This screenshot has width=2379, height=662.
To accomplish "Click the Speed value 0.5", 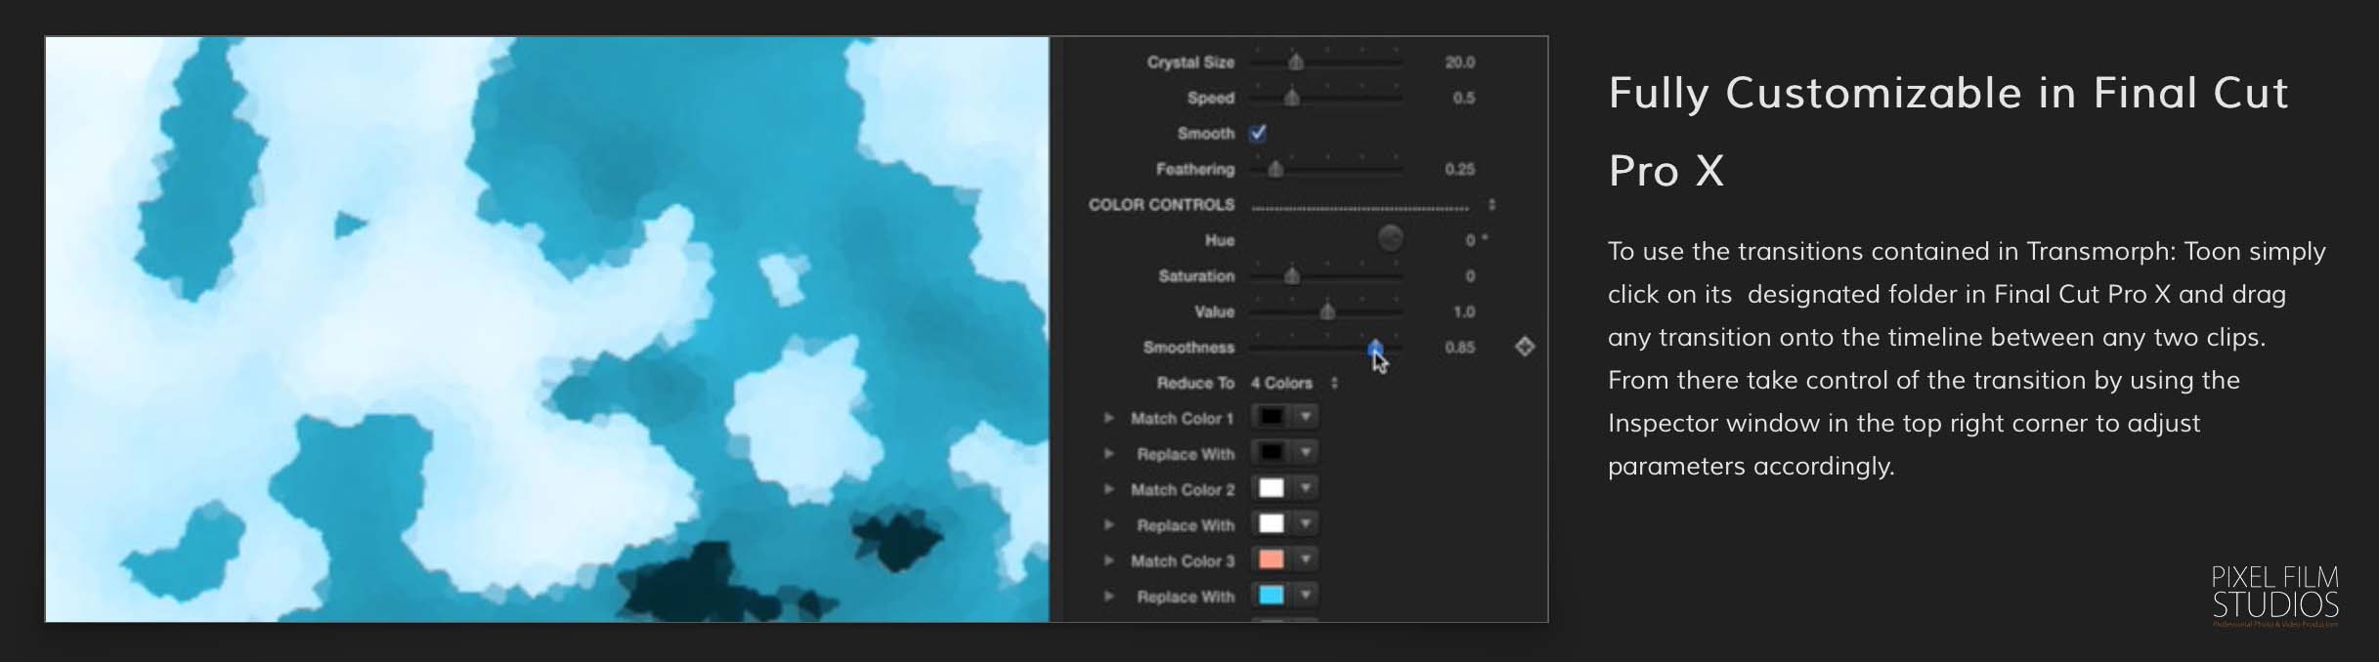I will 1463,98.
